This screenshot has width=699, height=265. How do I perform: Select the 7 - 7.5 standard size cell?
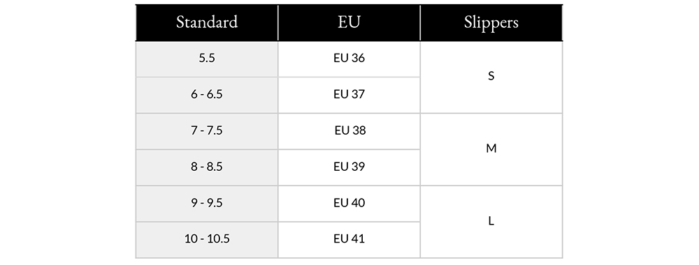tap(207, 131)
